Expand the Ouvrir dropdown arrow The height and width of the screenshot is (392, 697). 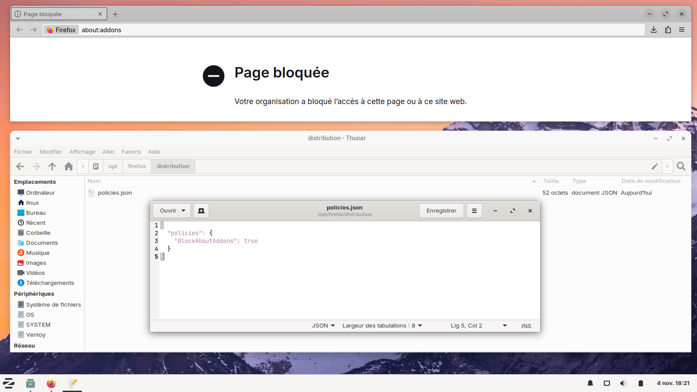[183, 211]
